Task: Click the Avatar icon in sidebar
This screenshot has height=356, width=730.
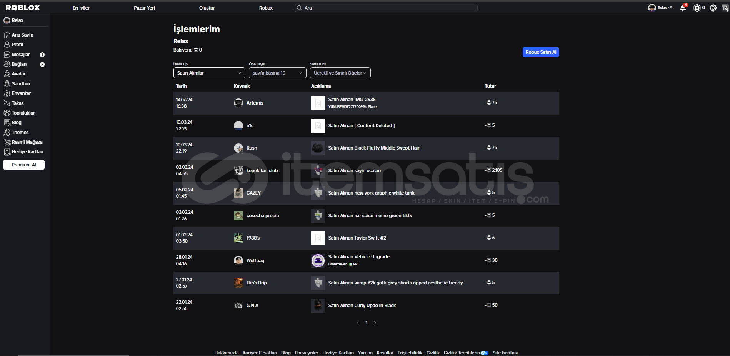Action: pyautogui.click(x=7, y=74)
